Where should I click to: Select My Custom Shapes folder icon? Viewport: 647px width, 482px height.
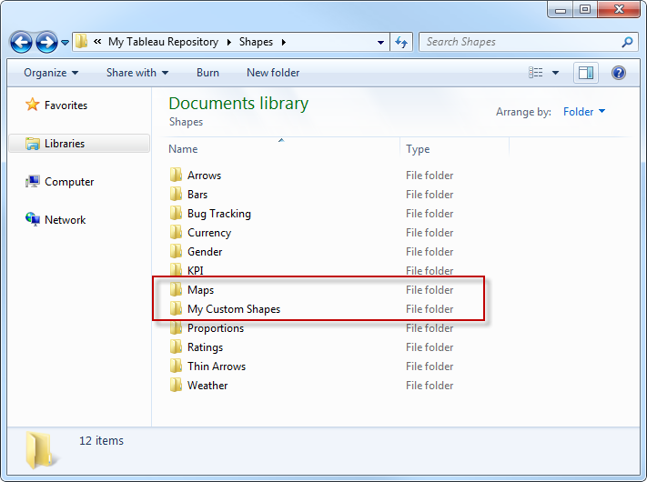coord(176,308)
